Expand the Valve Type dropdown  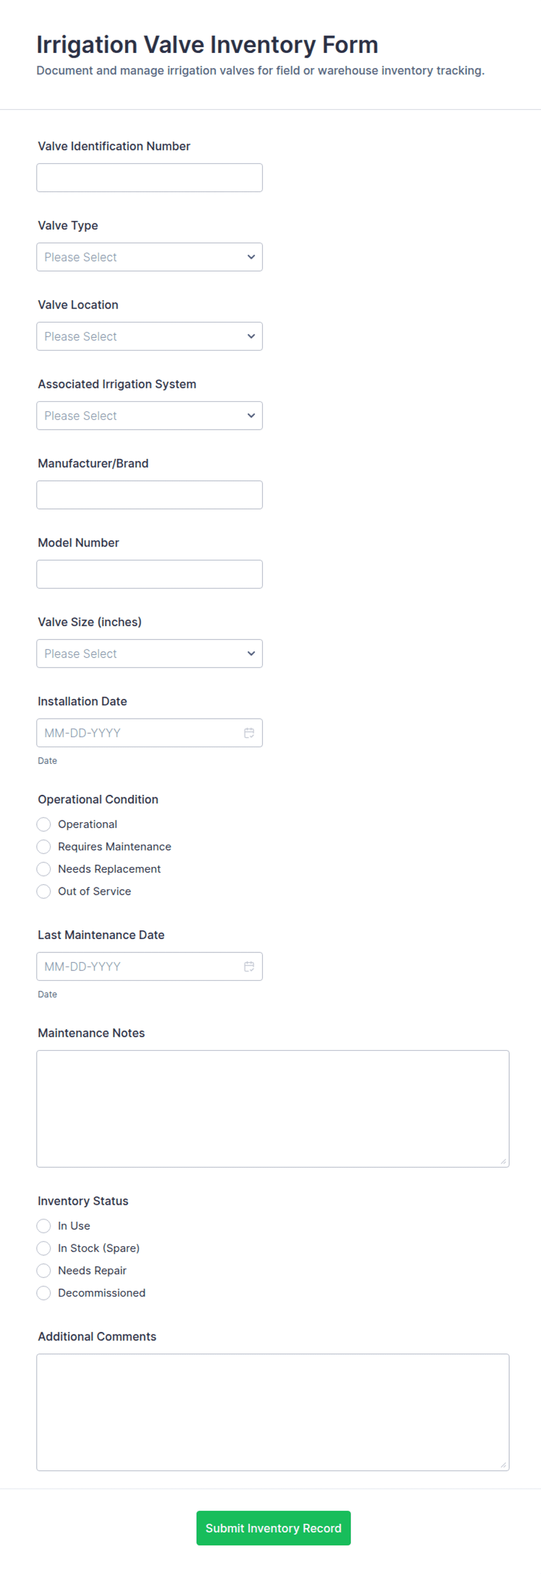coord(149,257)
